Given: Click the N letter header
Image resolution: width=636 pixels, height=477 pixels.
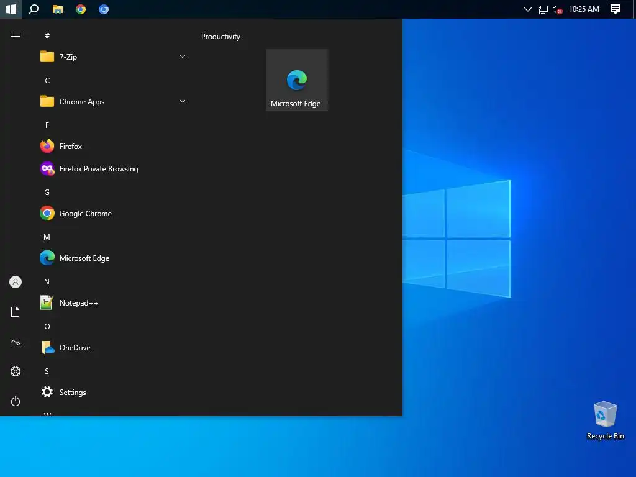Looking at the screenshot, I should 47,281.
